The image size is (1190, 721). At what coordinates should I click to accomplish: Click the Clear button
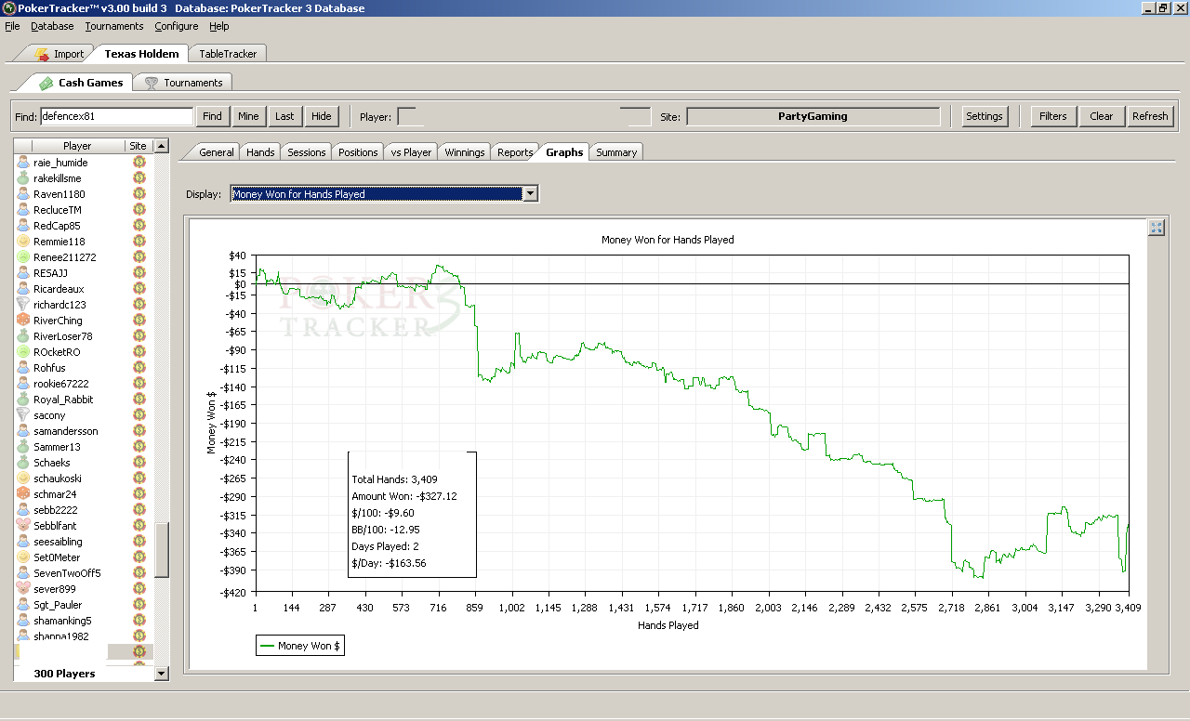coord(1102,116)
